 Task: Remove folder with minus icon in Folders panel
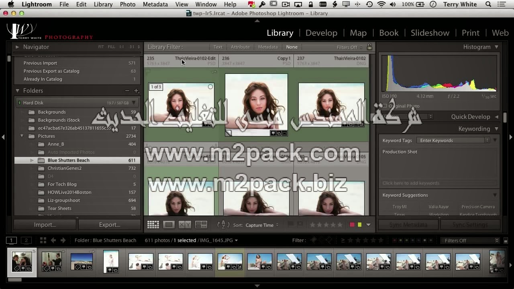[x=127, y=91]
